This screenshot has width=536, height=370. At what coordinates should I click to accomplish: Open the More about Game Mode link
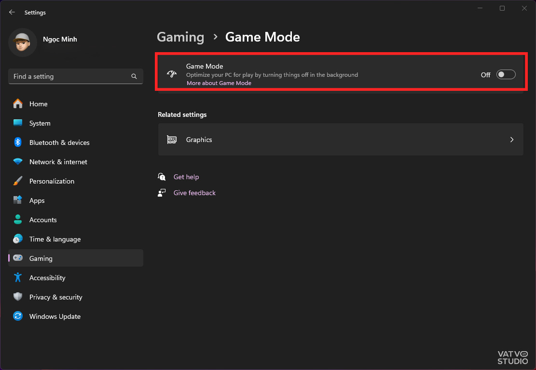click(x=219, y=83)
